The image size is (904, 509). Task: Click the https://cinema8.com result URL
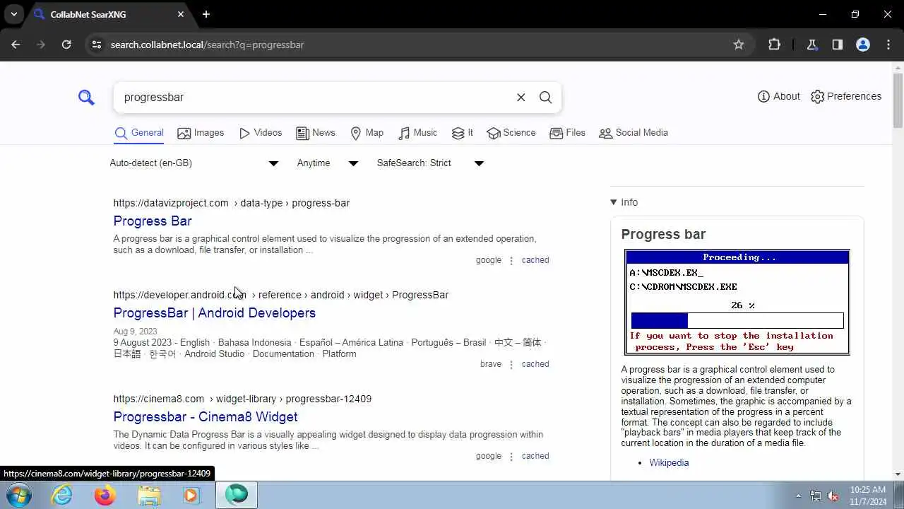tap(159, 399)
